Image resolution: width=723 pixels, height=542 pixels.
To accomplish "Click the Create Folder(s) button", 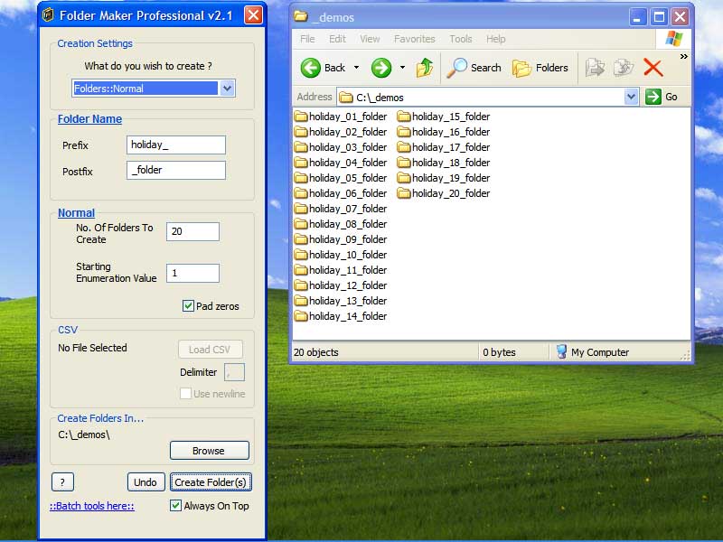I will (x=211, y=482).
